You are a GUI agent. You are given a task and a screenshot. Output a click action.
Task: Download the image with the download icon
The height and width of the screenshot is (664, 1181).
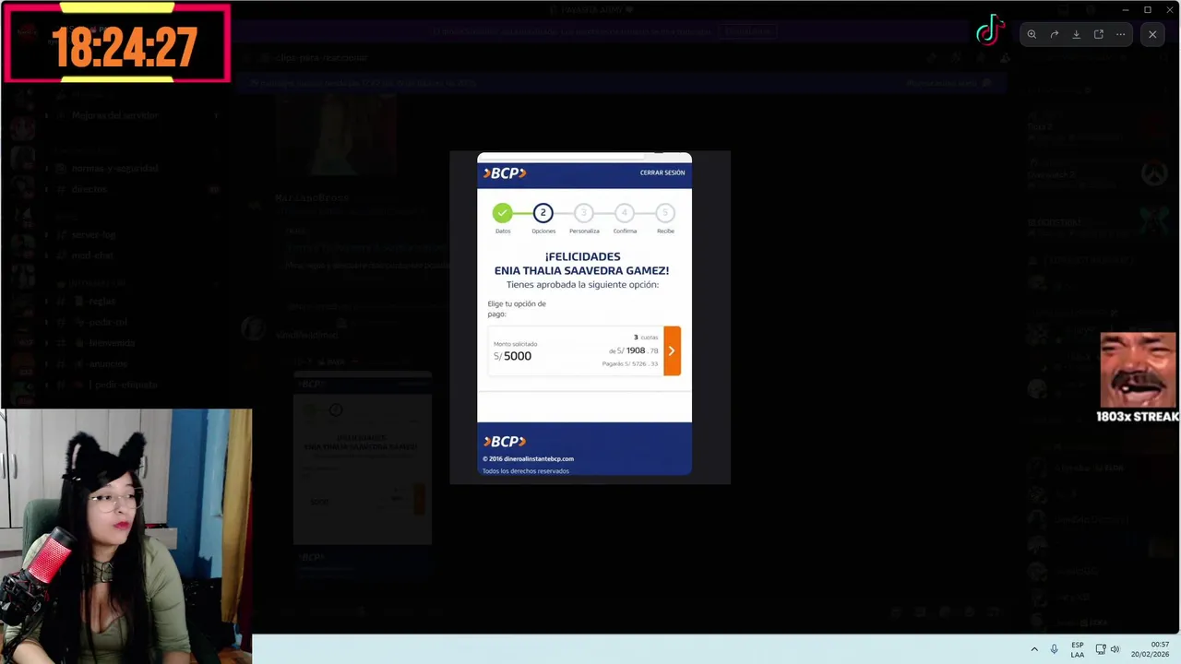pos(1076,34)
